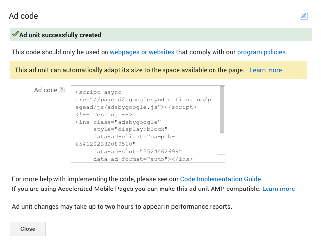Click the ad code textarea scrollbar thumb
The width and height of the screenshot is (321, 252).
coord(222,110)
